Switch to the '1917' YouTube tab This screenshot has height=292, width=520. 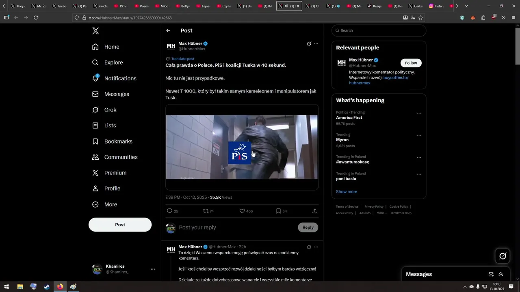pyautogui.click(x=121, y=6)
